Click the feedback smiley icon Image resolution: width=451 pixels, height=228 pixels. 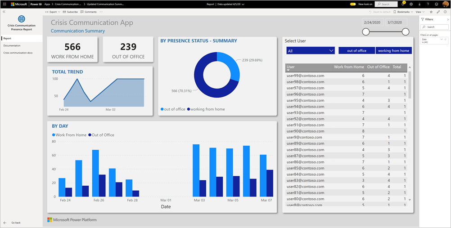(x=437, y=4)
